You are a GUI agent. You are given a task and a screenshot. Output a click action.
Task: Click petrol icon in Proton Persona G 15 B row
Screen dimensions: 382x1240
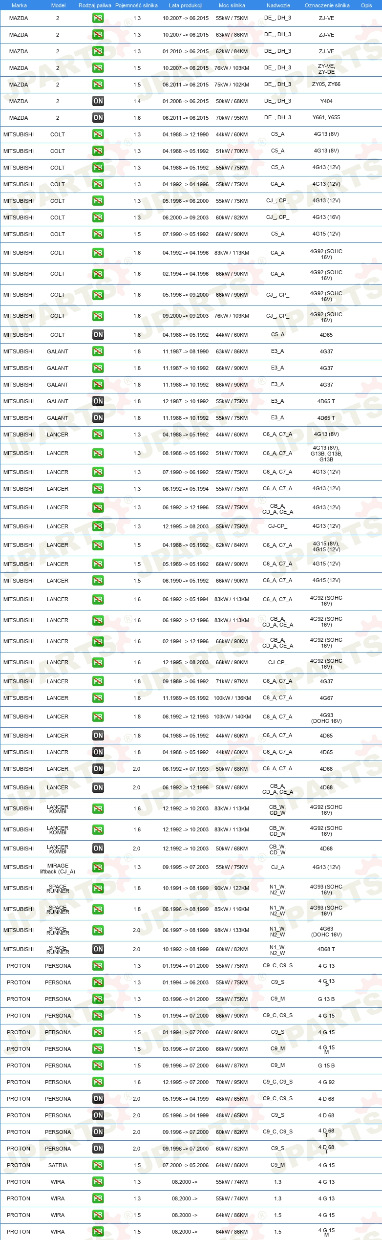(98, 1066)
